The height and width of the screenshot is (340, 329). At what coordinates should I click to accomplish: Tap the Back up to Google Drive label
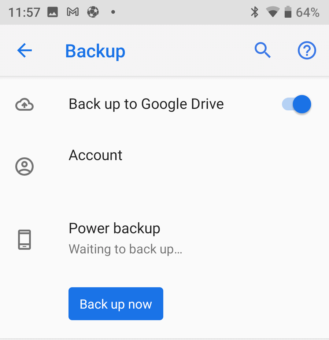(146, 104)
